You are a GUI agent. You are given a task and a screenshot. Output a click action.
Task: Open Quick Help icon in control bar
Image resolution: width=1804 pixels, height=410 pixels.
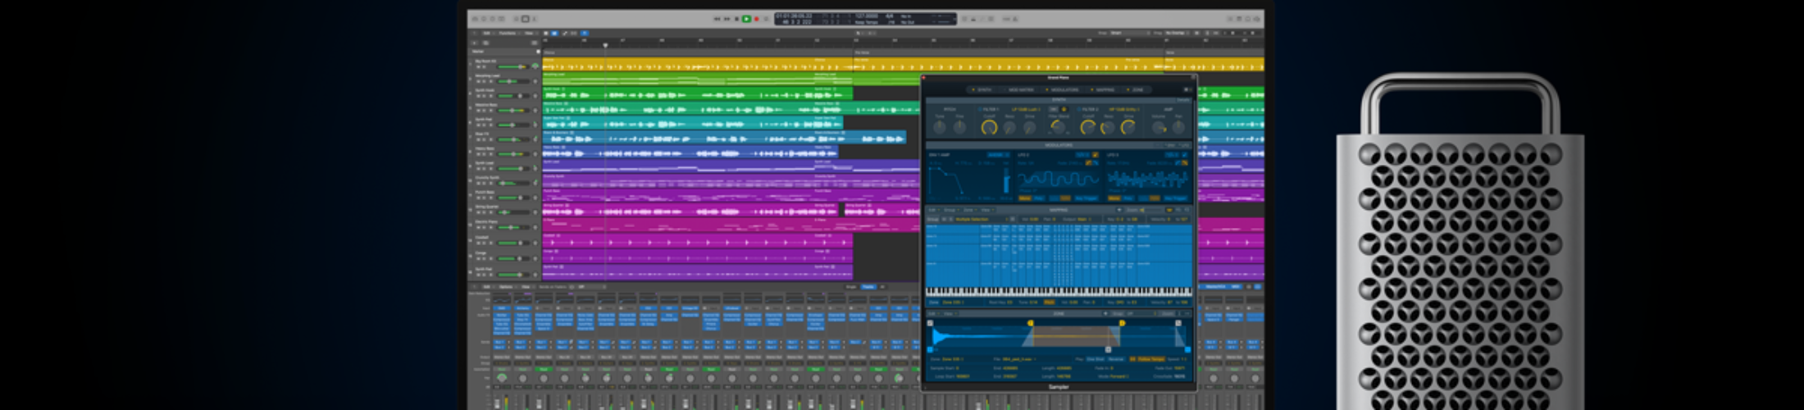click(492, 19)
